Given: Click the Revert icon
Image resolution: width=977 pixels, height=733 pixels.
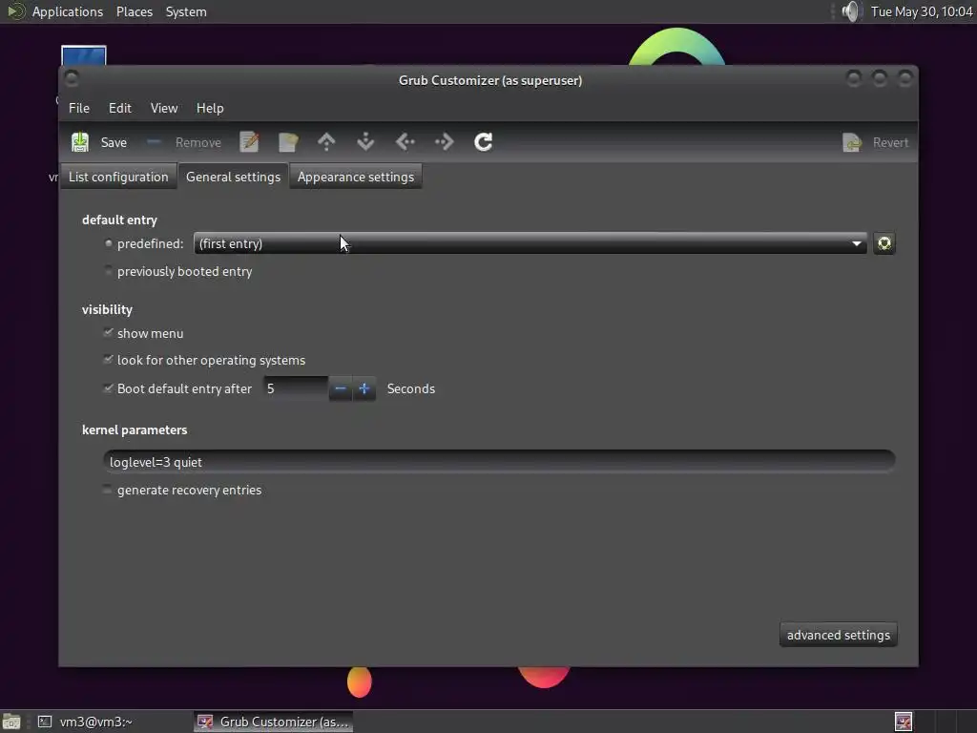Looking at the screenshot, I should pyautogui.click(x=852, y=143).
